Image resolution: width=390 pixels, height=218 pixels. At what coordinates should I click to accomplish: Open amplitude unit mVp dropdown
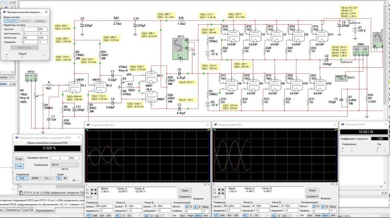tap(42, 37)
